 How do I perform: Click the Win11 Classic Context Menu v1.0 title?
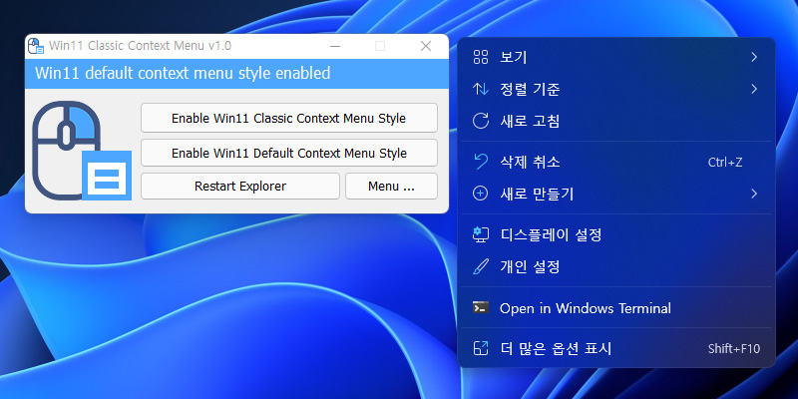click(x=140, y=46)
